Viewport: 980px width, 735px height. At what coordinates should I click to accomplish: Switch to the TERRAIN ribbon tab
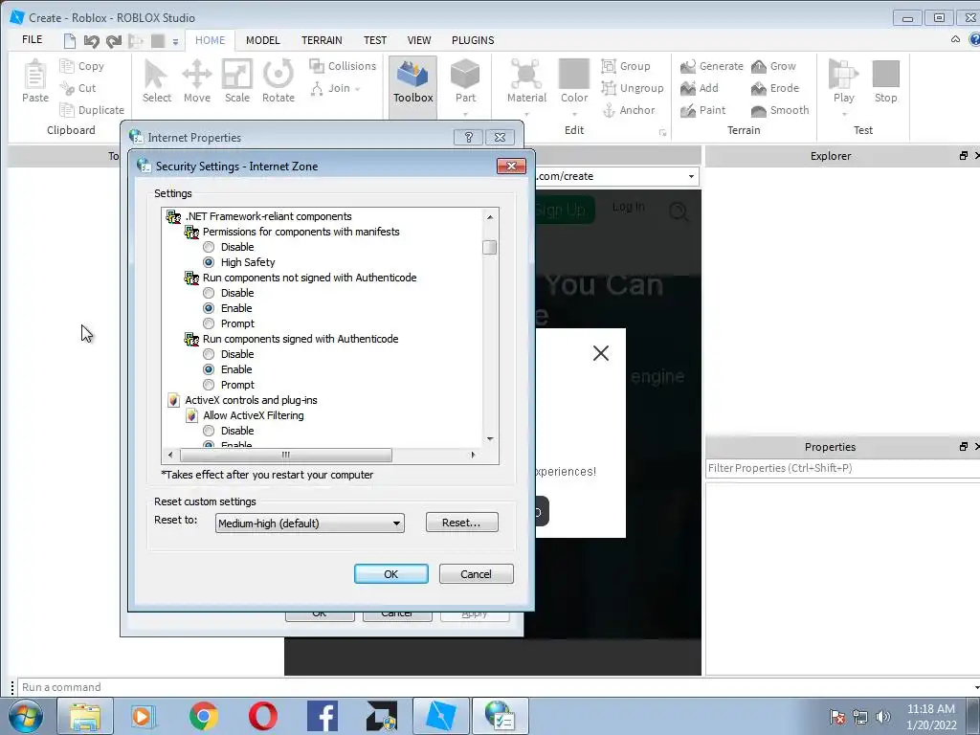[322, 40]
